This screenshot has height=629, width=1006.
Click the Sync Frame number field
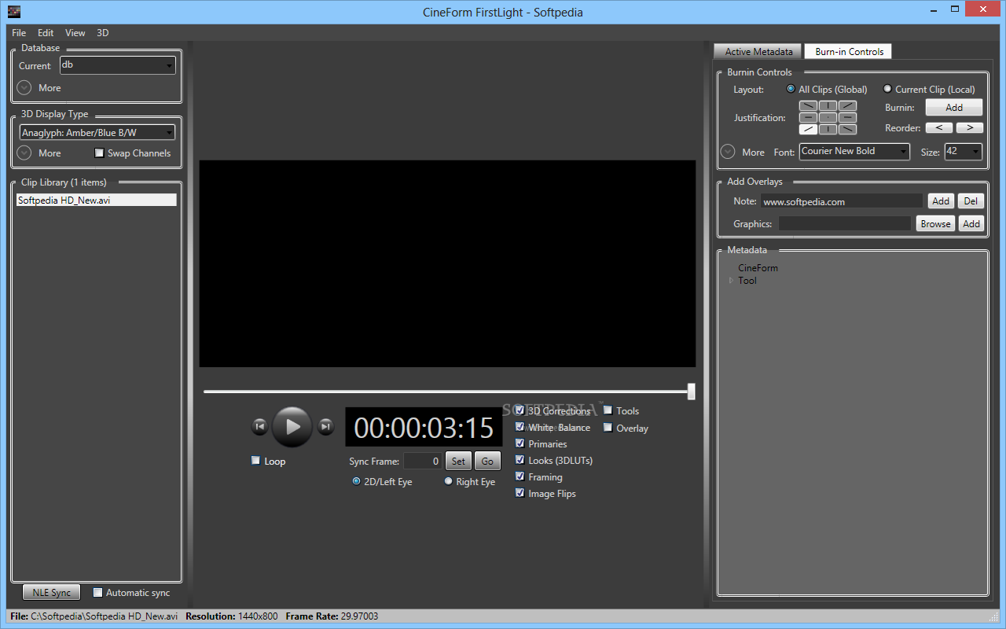pos(423,462)
